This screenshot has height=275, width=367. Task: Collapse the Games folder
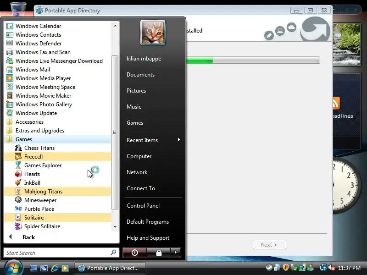coord(58,139)
